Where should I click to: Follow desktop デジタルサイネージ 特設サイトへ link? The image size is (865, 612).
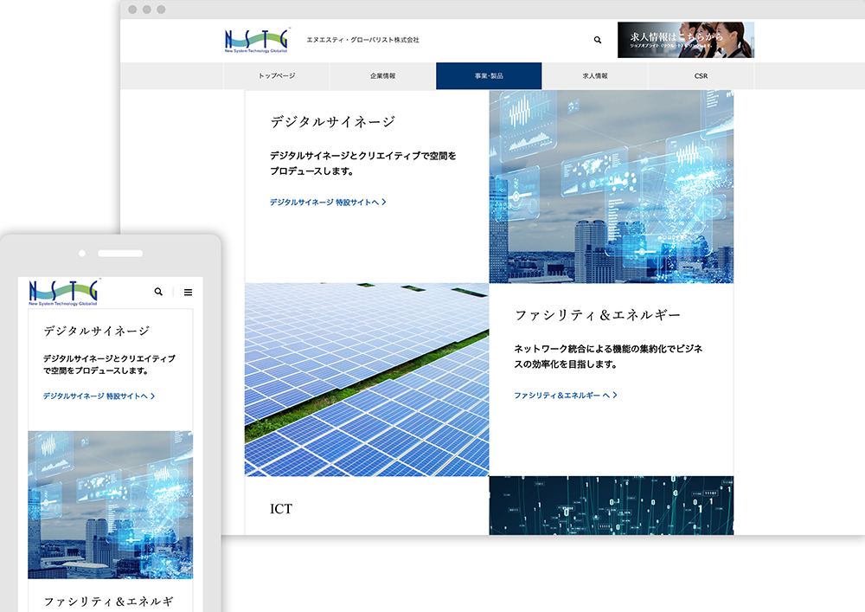point(328,202)
